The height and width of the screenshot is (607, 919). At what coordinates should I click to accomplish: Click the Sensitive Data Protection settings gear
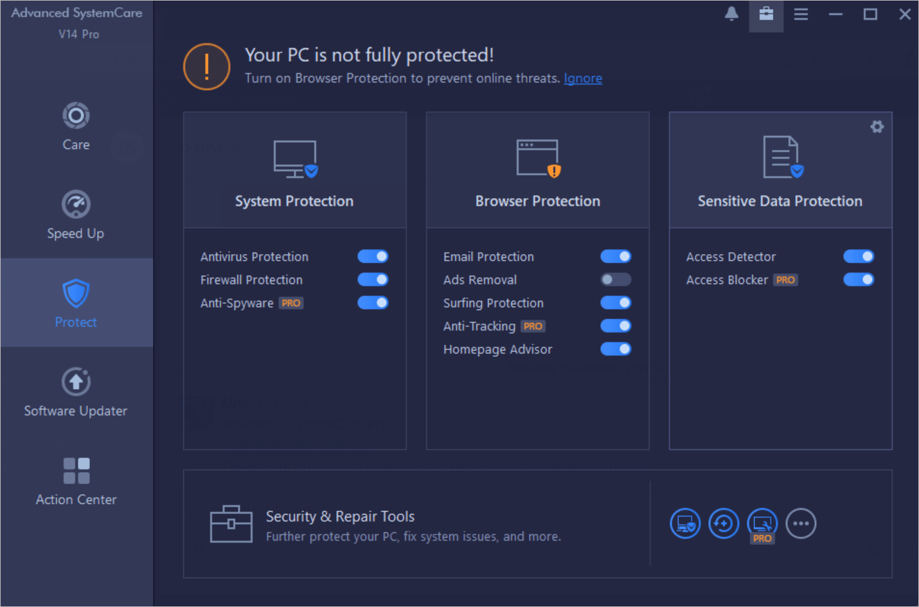tap(877, 127)
